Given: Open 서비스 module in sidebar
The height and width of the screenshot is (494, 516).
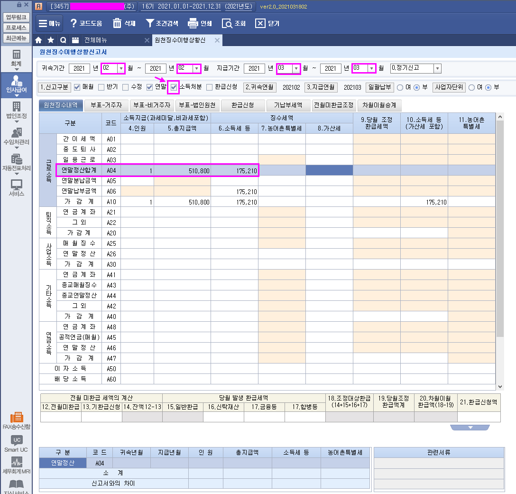Looking at the screenshot, I should [x=16, y=188].
